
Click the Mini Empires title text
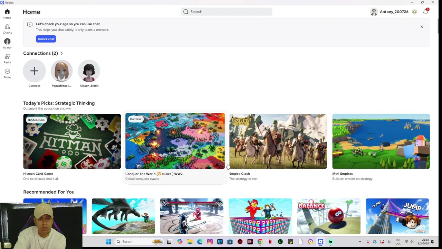(x=342, y=174)
